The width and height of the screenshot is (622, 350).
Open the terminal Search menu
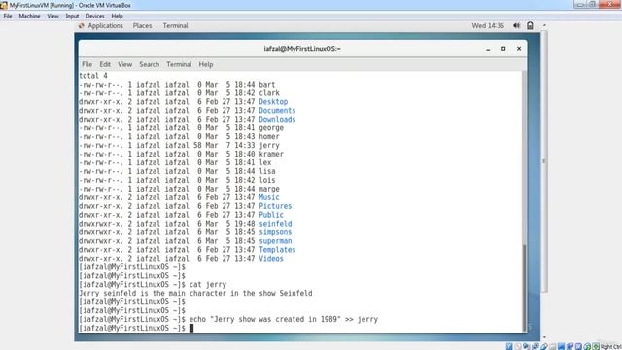tap(149, 64)
